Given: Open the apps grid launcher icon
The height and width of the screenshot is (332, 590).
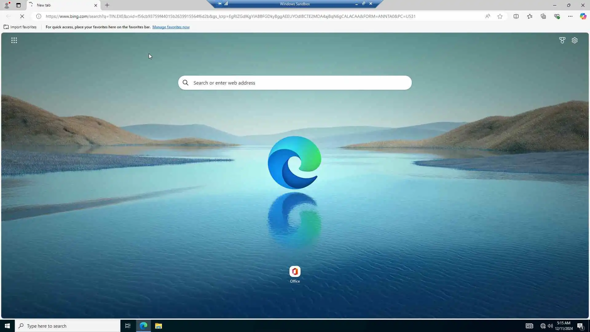Looking at the screenshot, I should click(x=14, y=40).
